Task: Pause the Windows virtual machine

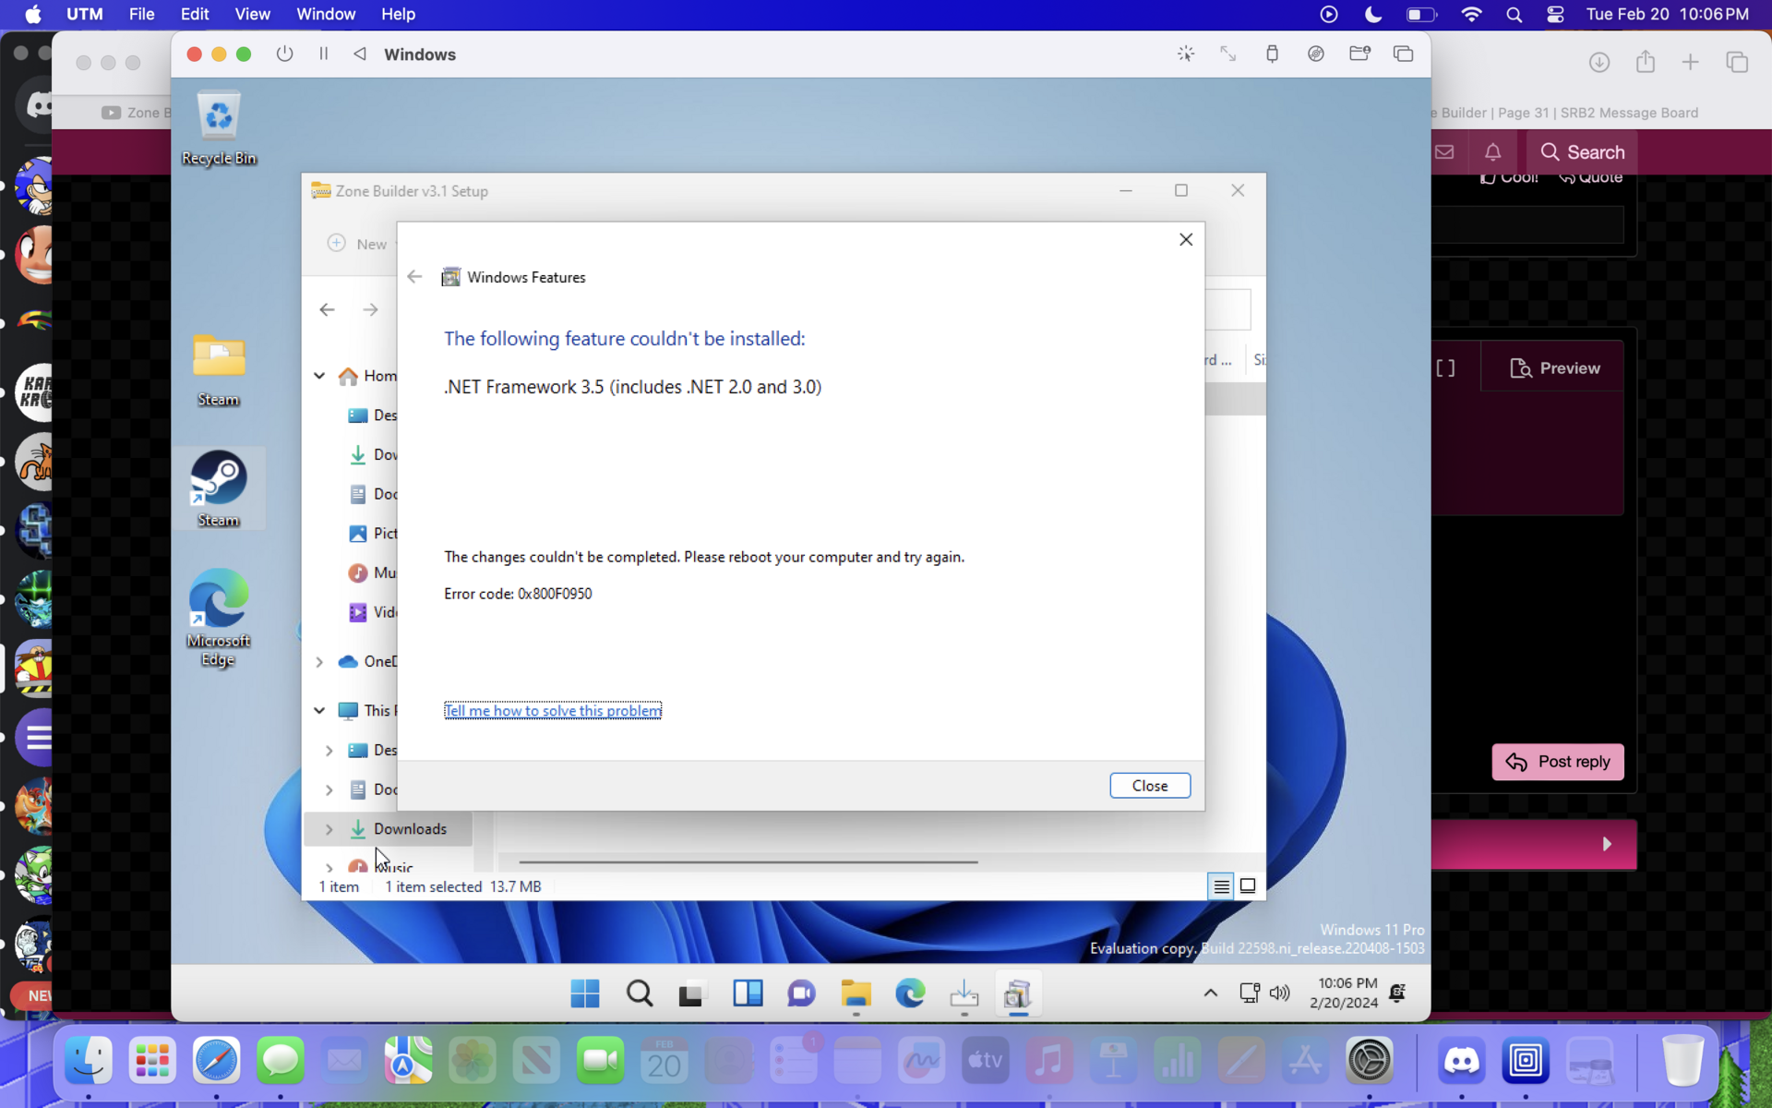Action: pyautogui.click(x=324, y=54)
